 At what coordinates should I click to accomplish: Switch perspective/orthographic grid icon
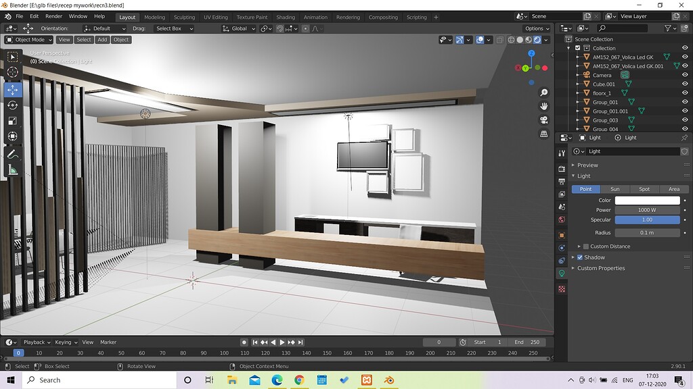[x=544, y=134]
